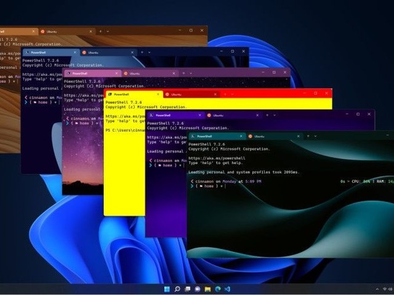Open Task View from the taskbar

click(x=187, y=289)
